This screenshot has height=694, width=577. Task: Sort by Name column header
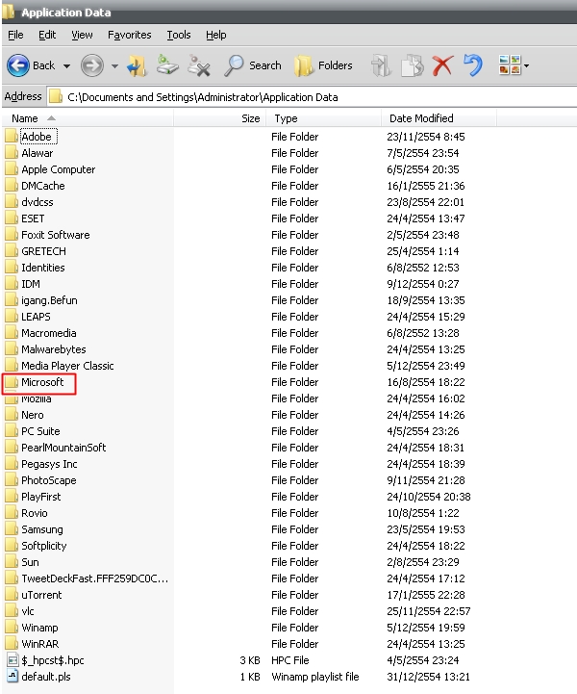(88, 118)
